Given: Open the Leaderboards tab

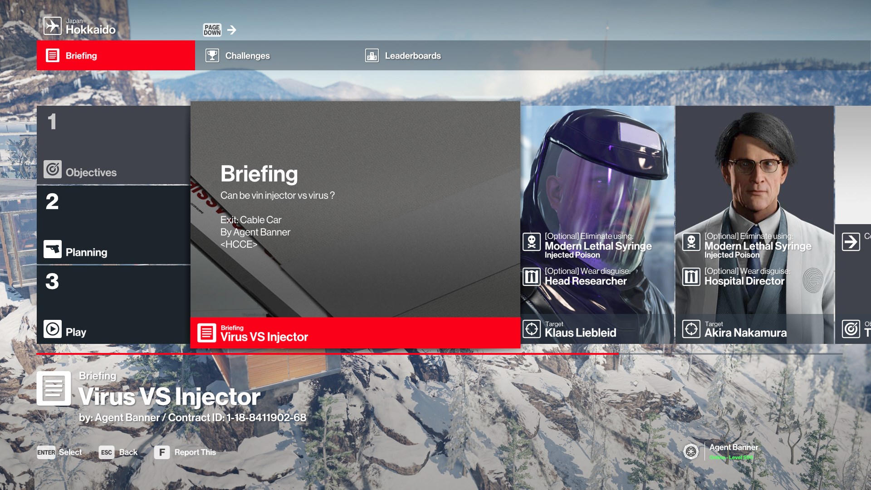Looking at the screenshot, I should pos(412,56).
